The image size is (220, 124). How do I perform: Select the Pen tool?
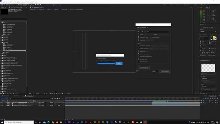[x=26, y=5]
